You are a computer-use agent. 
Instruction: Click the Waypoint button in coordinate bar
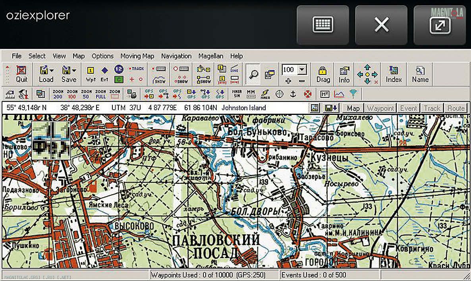pos(380,108)
